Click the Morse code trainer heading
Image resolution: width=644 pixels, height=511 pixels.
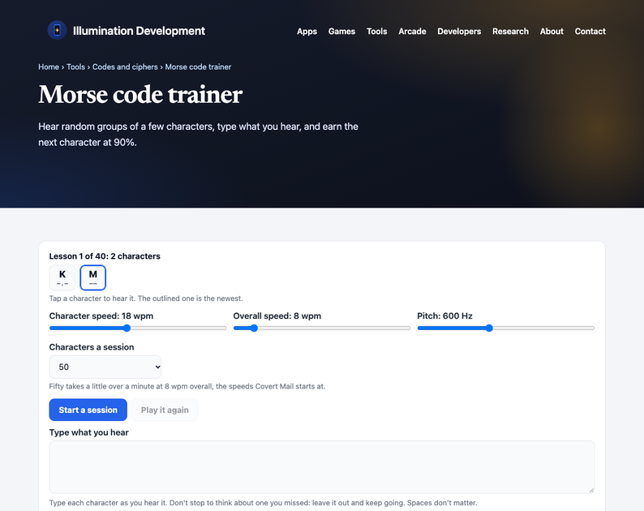click(140, 94)
